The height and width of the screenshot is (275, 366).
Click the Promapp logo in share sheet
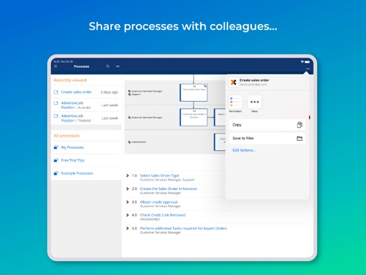233,82
